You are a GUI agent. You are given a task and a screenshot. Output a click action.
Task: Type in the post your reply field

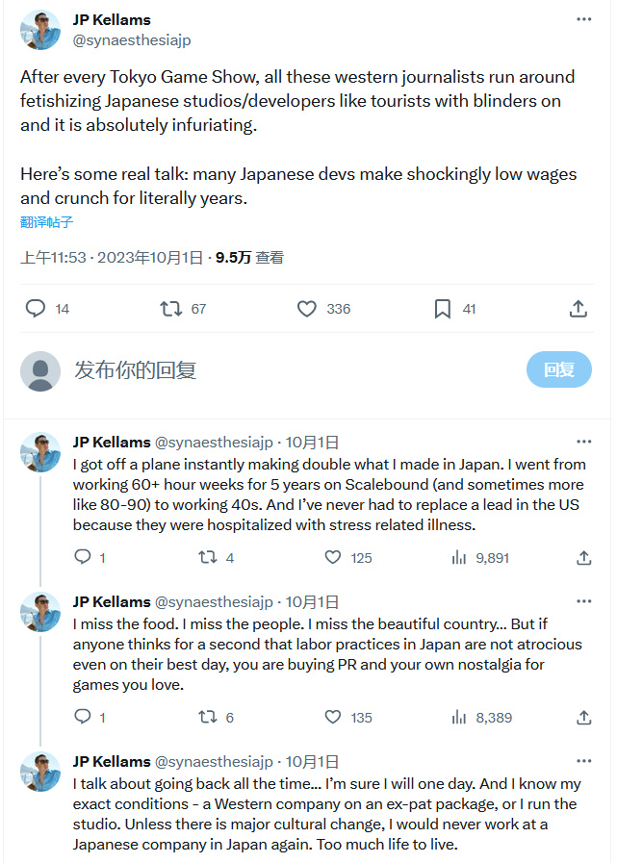289,369
